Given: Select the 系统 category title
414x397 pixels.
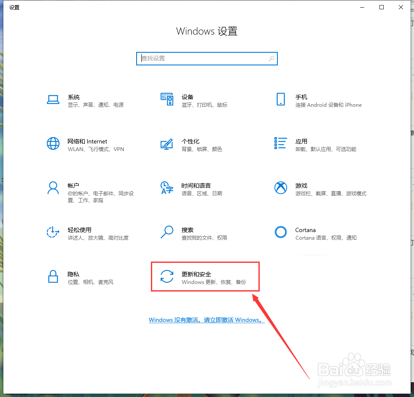Looking at the screenshot, I should pos(74,97).
